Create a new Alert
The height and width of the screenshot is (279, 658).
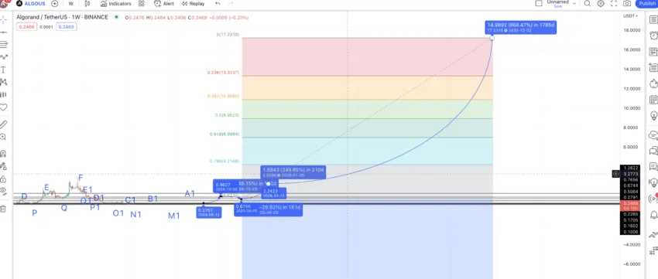coord(164,3)
